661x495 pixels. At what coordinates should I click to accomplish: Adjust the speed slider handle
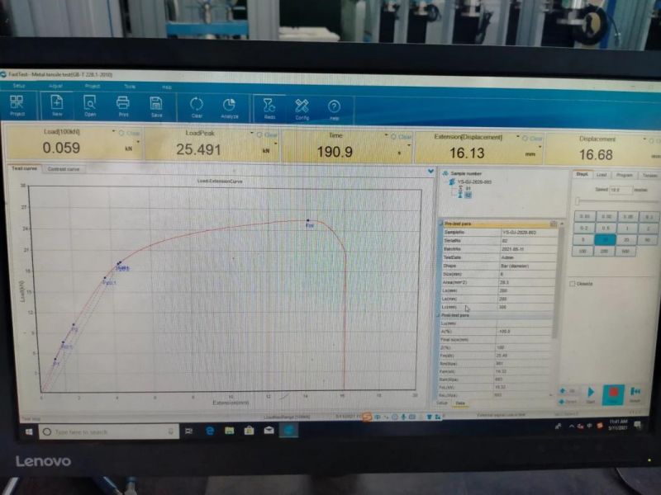coord(578,201)
